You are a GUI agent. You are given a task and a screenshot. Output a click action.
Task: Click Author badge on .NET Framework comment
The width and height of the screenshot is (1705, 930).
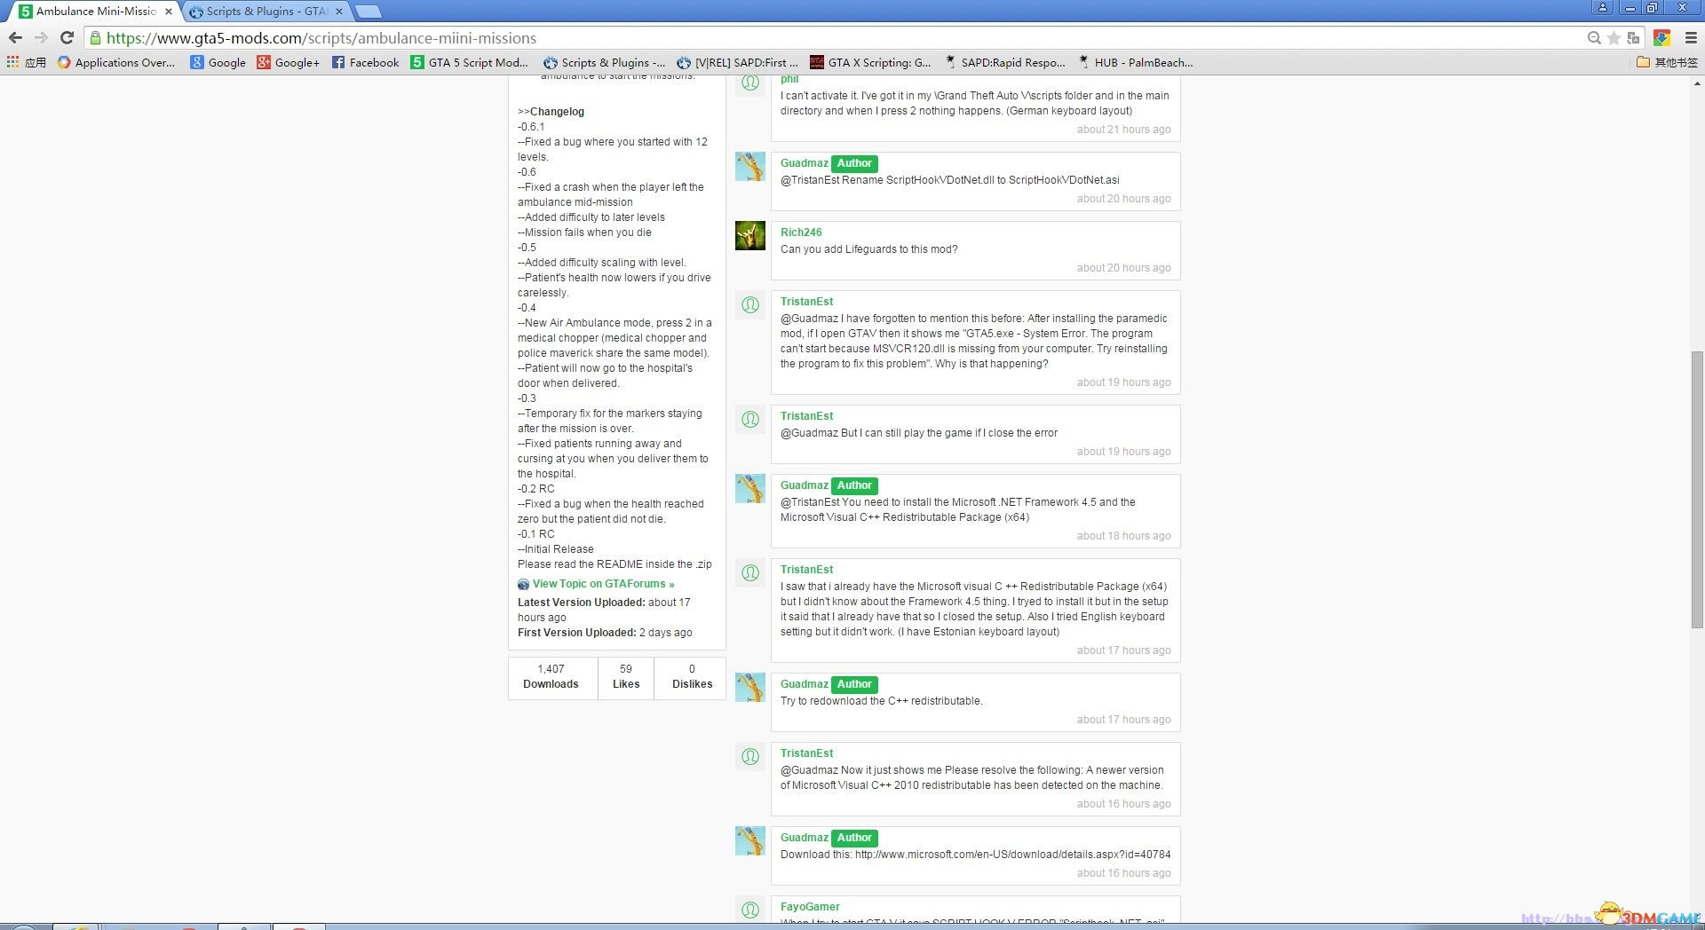854,485
